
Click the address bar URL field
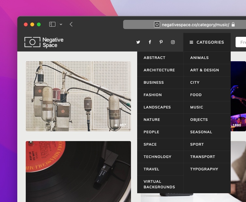click(x=184, y=24)
